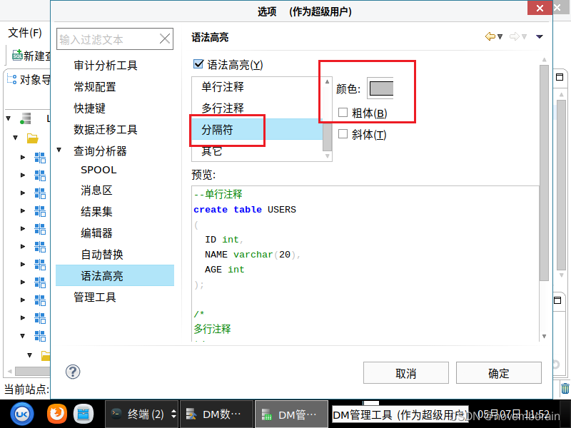Clear the filter text with the X icon
571x428 pixels.
[165, 39]
